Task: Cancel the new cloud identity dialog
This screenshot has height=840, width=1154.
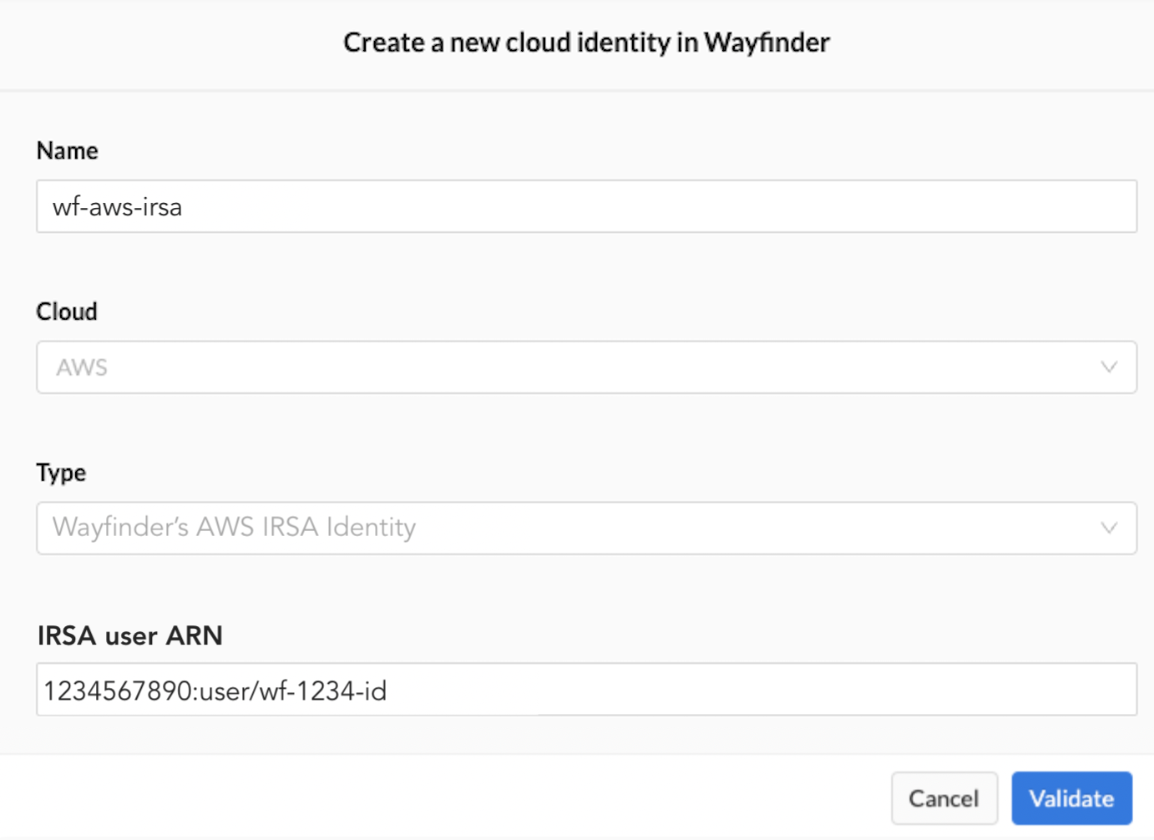Action: pyautogui.click(x=944, y=798)
